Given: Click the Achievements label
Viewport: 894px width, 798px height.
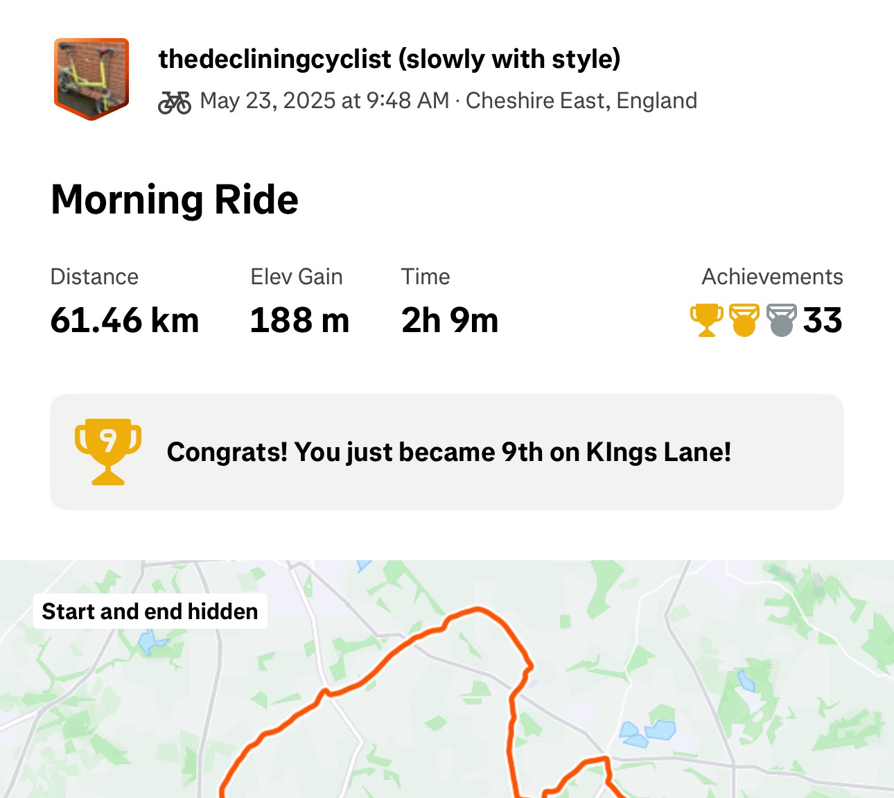Looking at the screenshot, I should [772, 277].
